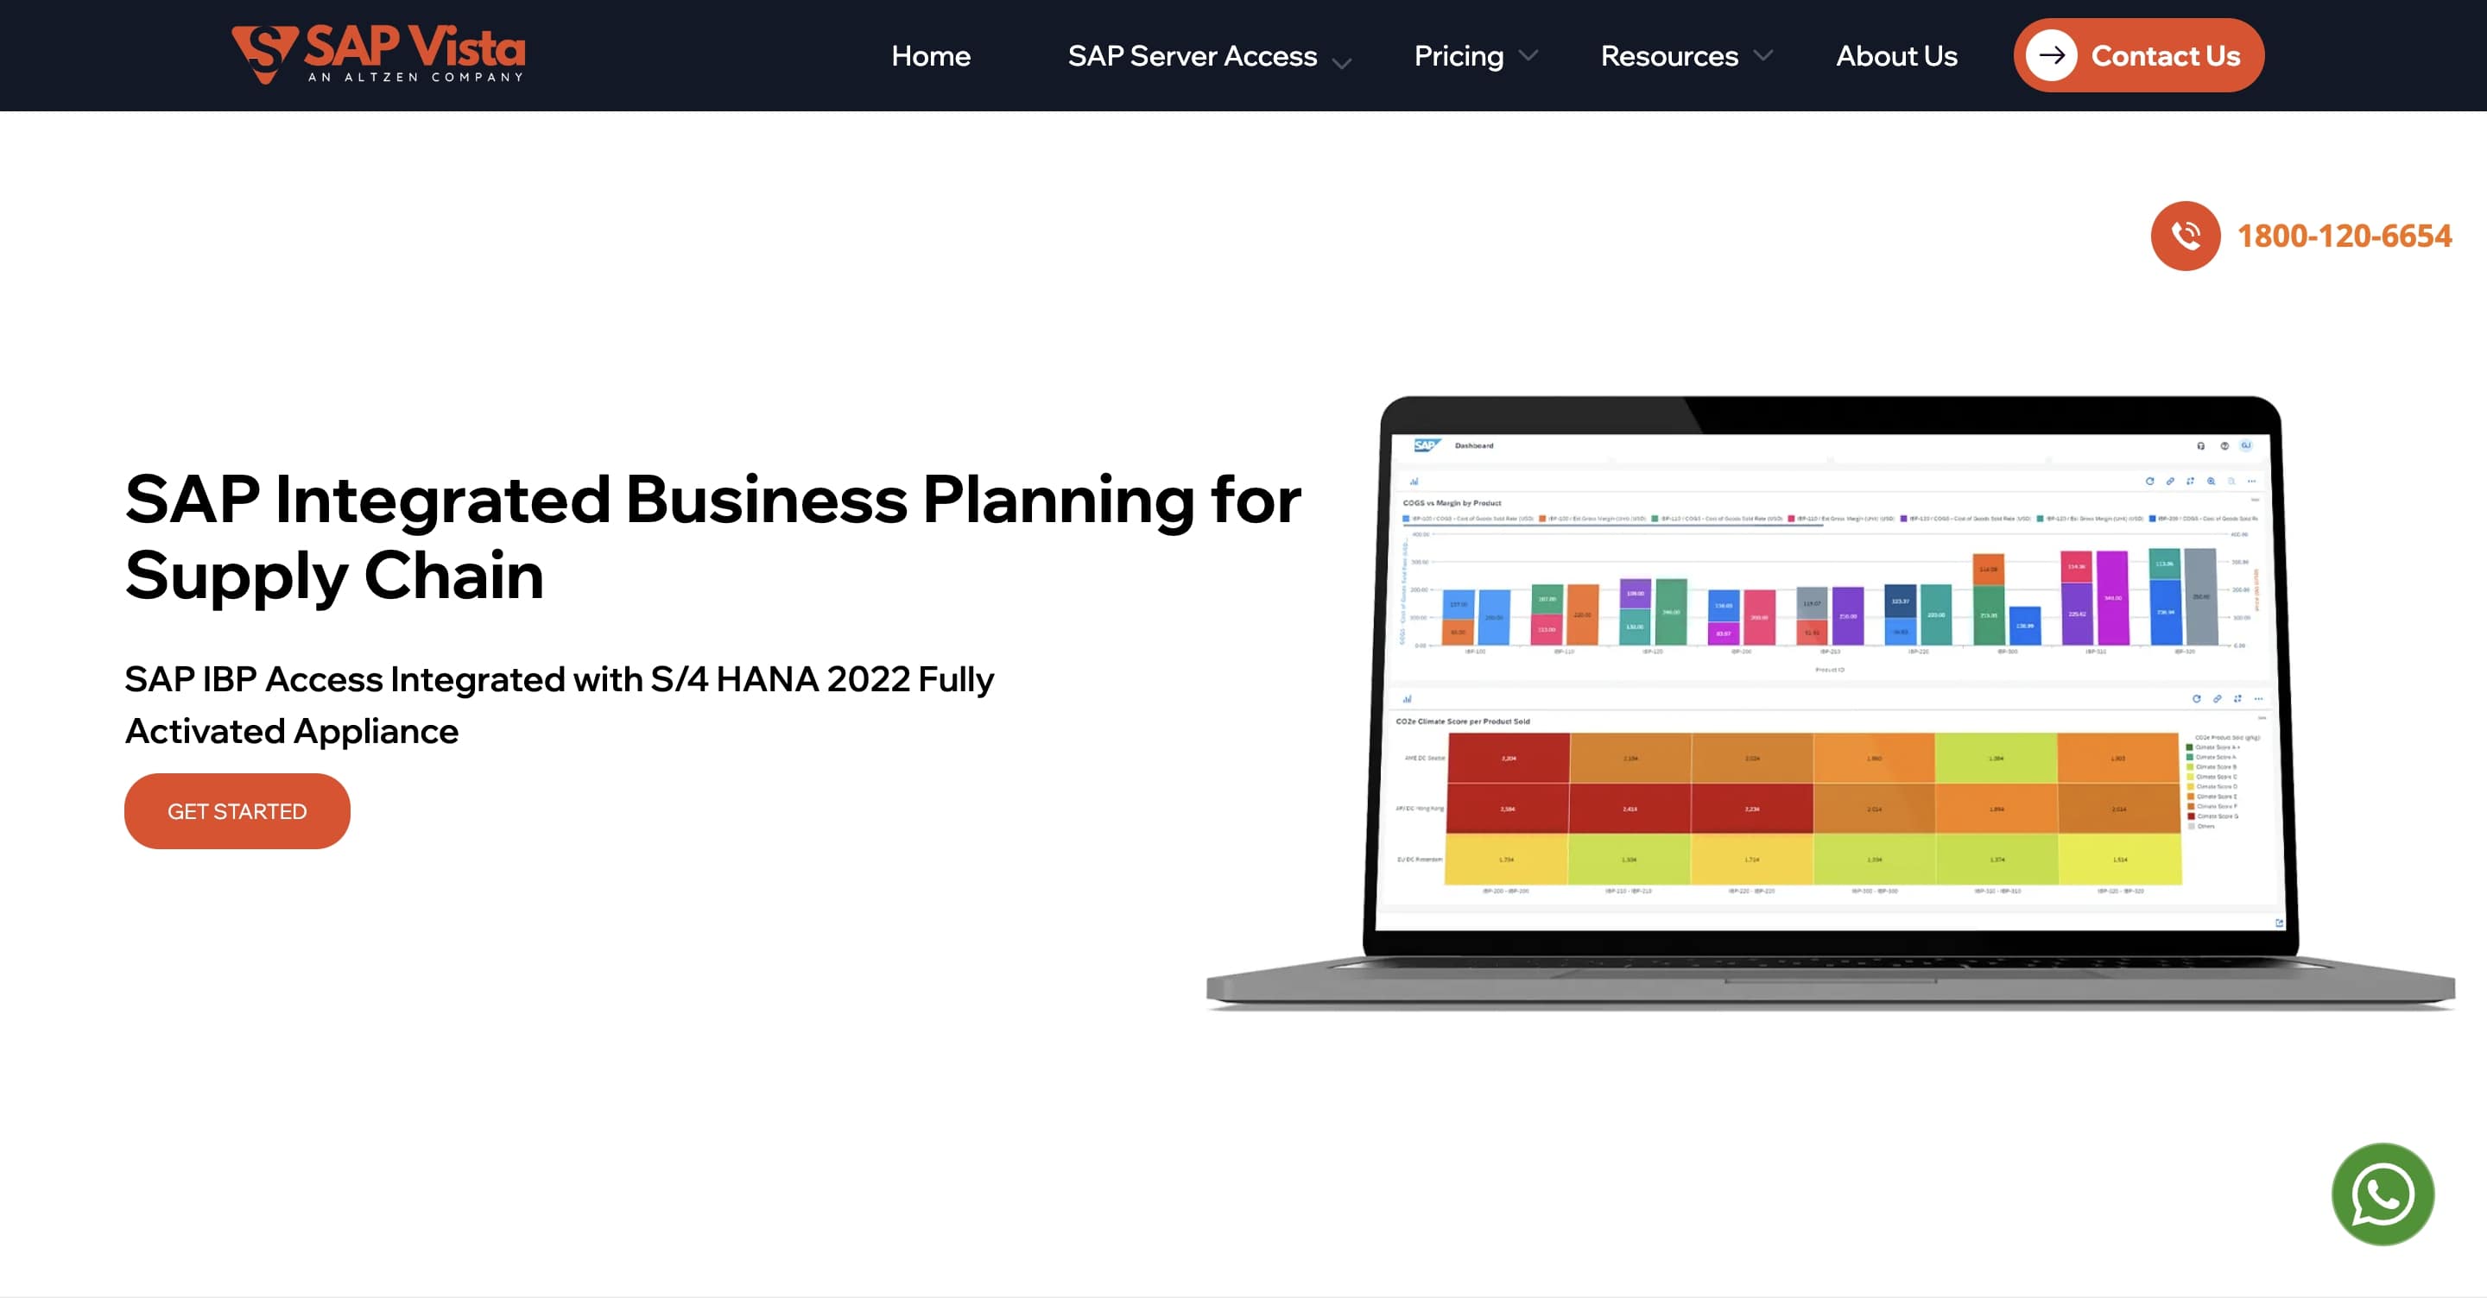This screenshot has width=2487, height=1298.
Task: Click the SAP logo in laptop dashboard
Action: pyautogui.click(x=1425, y=444)
